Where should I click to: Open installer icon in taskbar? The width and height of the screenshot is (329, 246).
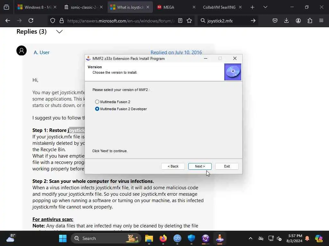pyautogui.click(x=220, y=238)
